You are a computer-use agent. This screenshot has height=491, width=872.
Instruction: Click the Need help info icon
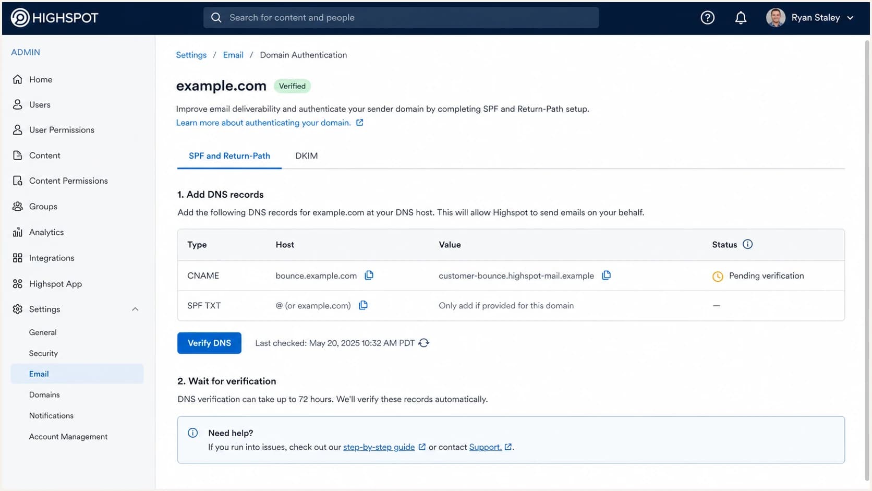coord(192,433)
